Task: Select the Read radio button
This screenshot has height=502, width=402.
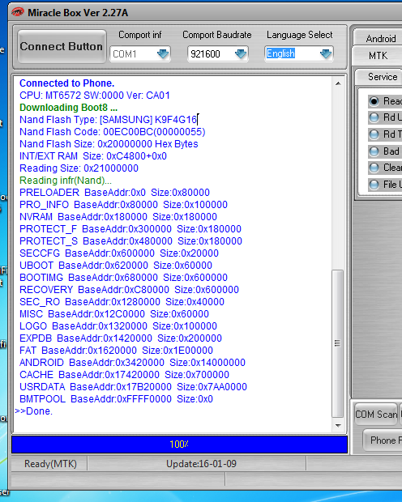Action: (x=374, y=101)
